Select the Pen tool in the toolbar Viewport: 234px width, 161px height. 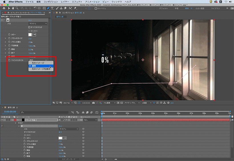pyautogui.click(x=48, y=8)
